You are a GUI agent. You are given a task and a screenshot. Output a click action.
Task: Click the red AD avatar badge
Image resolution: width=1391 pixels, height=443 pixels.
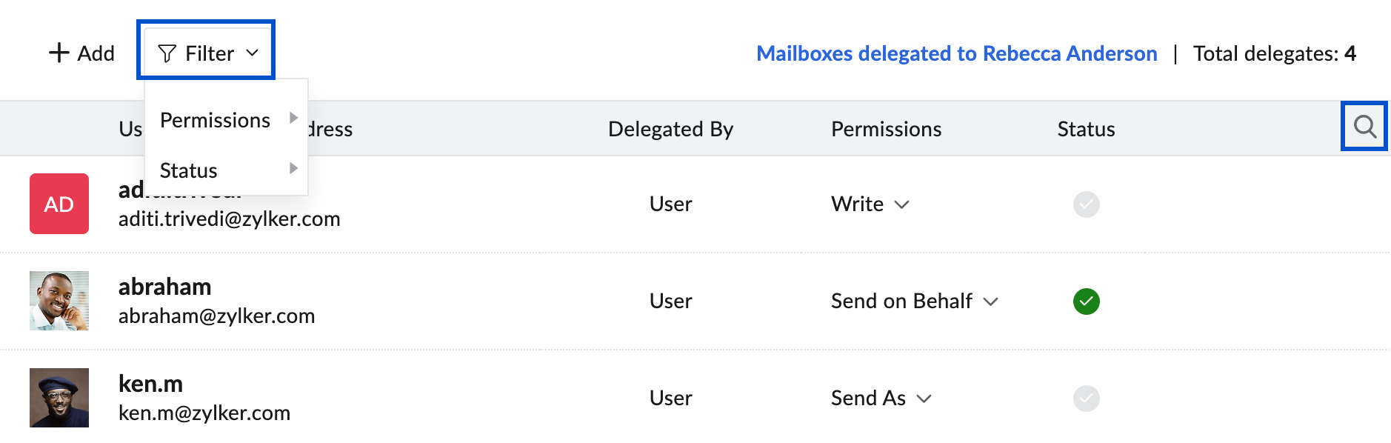click(x=59, y=204)
